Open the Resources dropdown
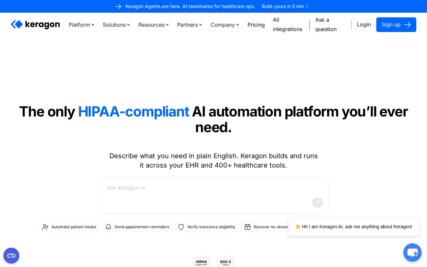The height and width of the screenshot is (267, 427). click(x=153, y=25)
